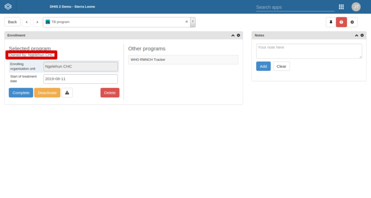
Task: Select WHO RMNCH Tracker program
Action: point(183,60)
